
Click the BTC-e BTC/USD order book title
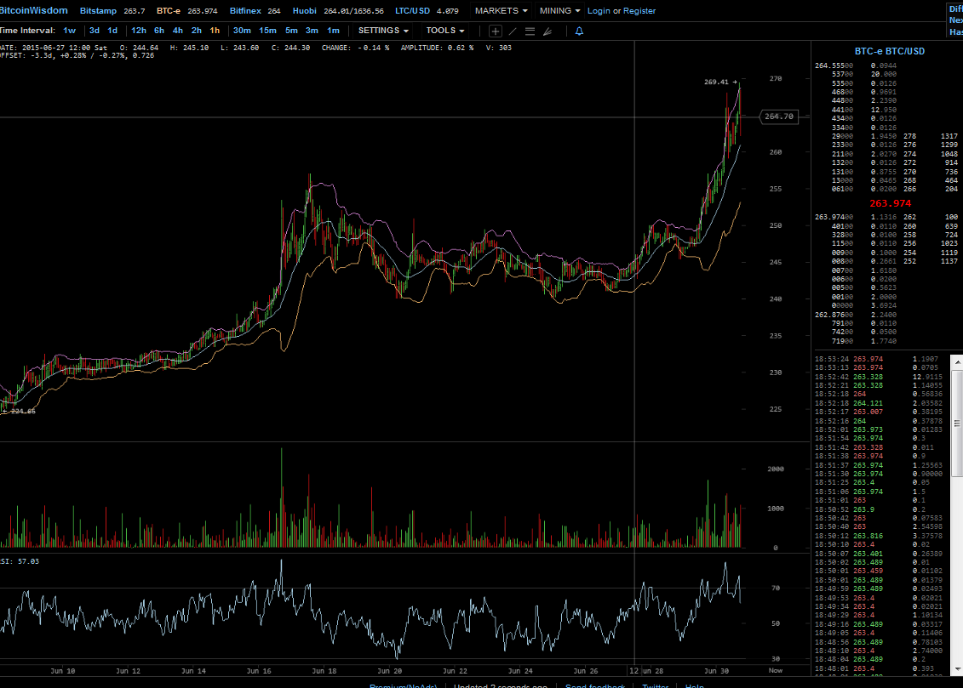pos(889,52)
